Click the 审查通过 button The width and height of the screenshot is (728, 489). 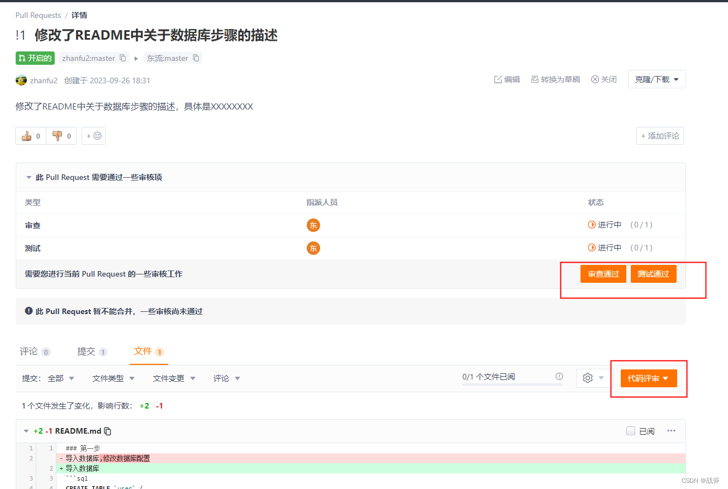point(603,274)
